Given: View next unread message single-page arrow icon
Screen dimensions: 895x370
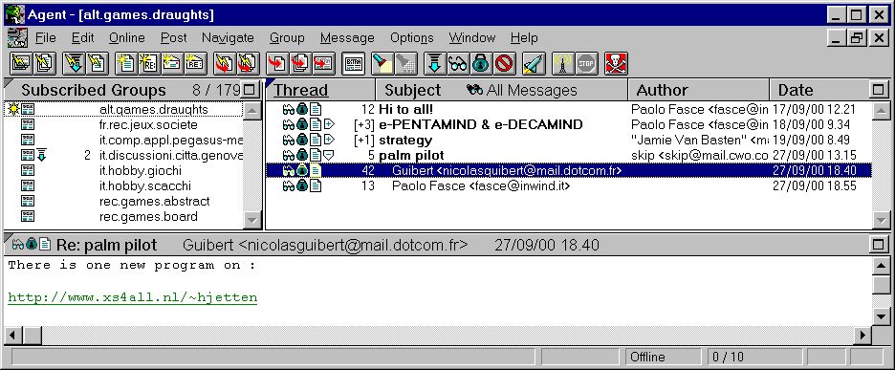Looking at the screenshot, I should (x=277, y=63).
